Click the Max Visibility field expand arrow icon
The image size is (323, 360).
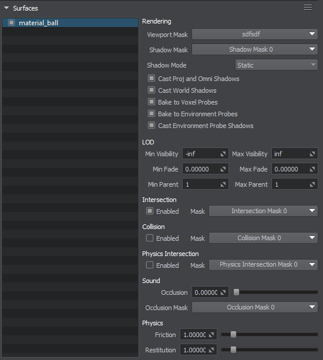(312, 154)
